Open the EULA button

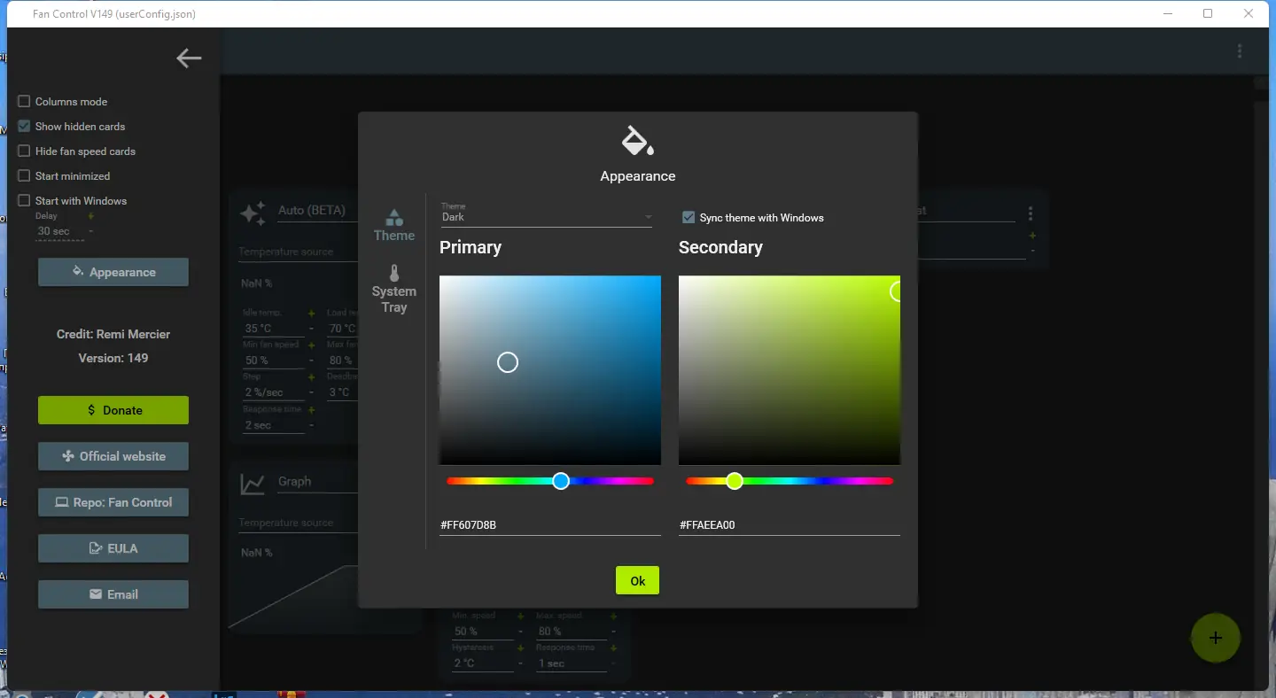[113, 548]
